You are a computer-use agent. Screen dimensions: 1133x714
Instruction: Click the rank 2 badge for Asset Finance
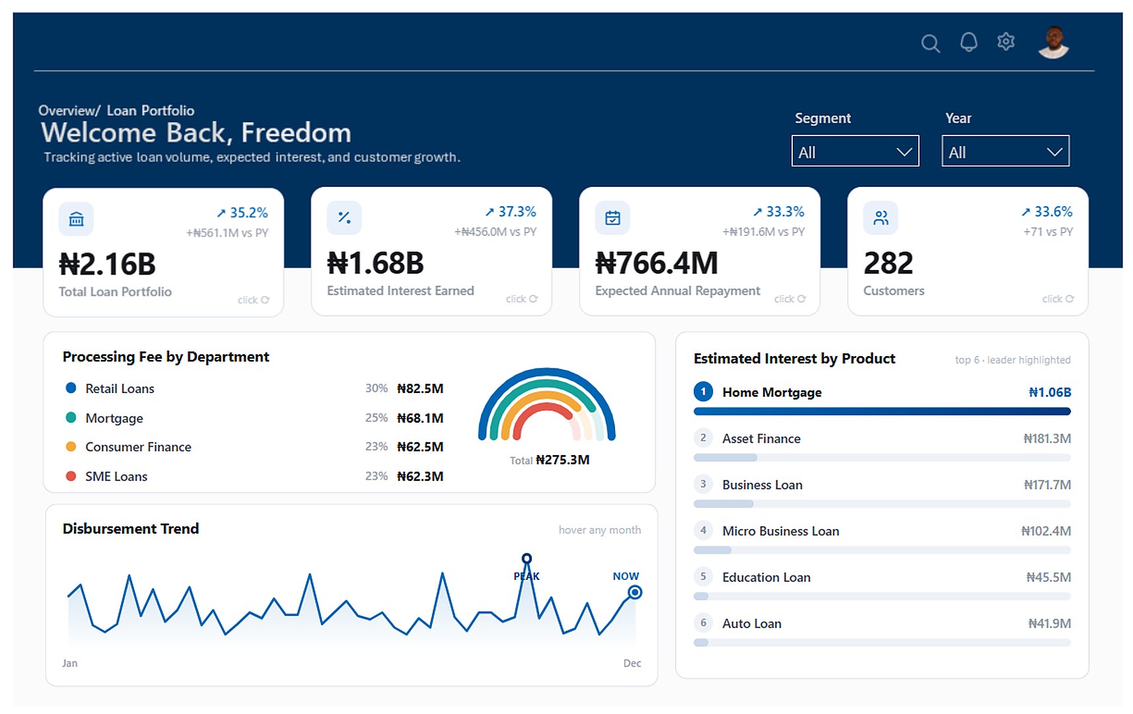click(703, 438)
